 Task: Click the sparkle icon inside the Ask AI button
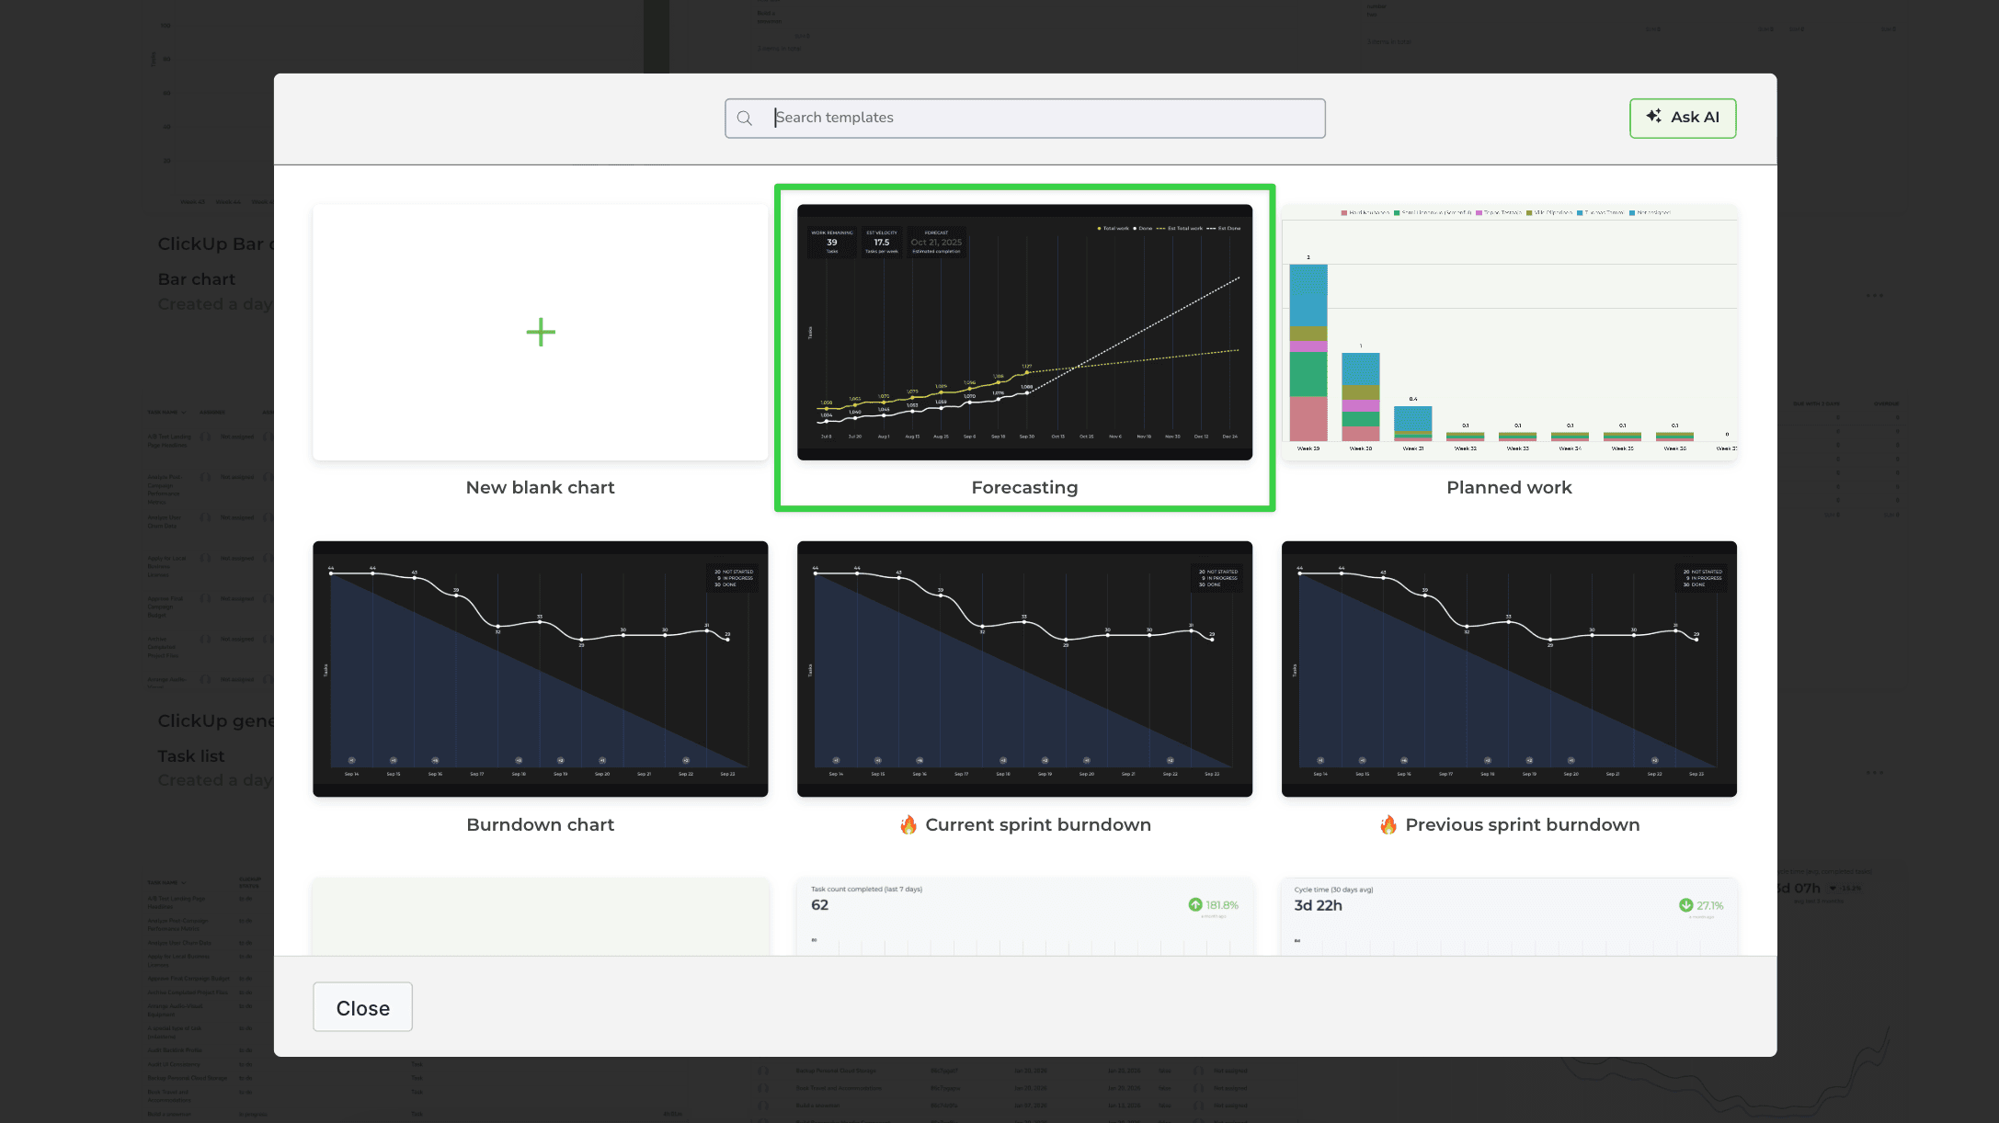click(1652, 117)
